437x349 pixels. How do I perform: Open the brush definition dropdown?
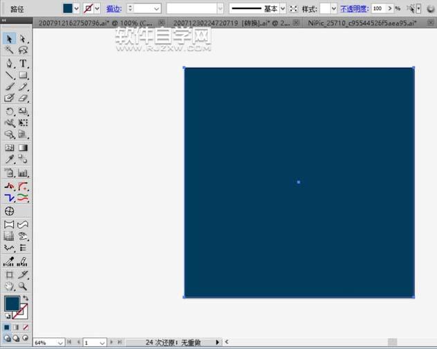tap(220, 8)
